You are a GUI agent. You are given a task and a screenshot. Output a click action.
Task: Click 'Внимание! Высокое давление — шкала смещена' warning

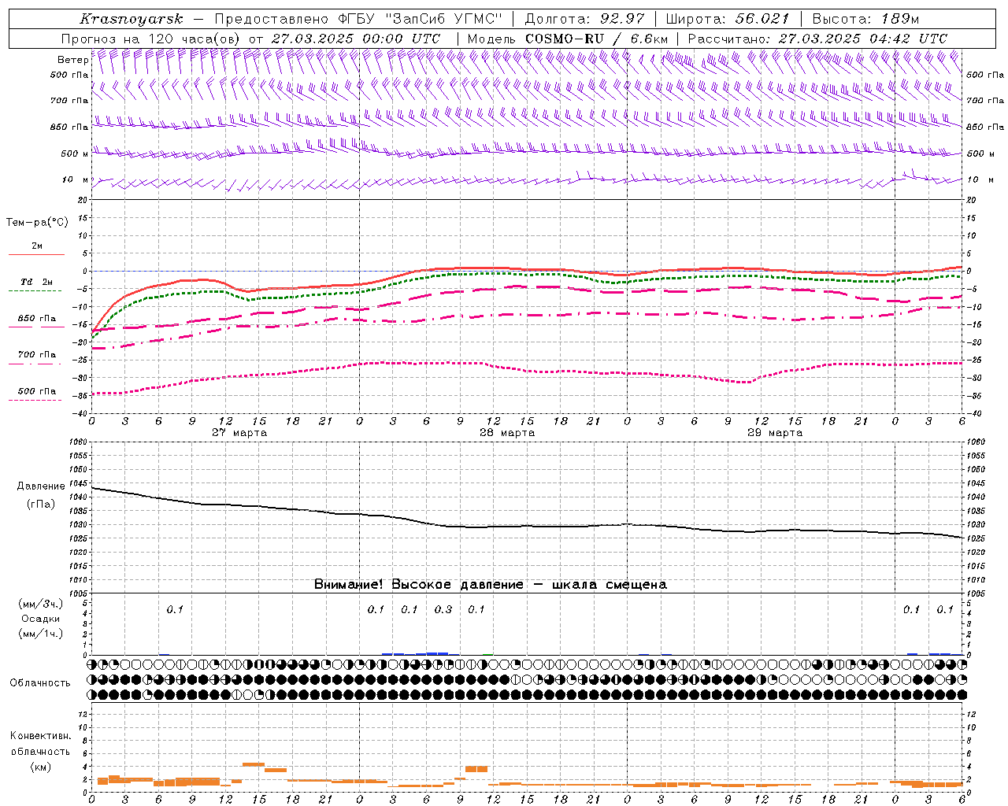491,585
